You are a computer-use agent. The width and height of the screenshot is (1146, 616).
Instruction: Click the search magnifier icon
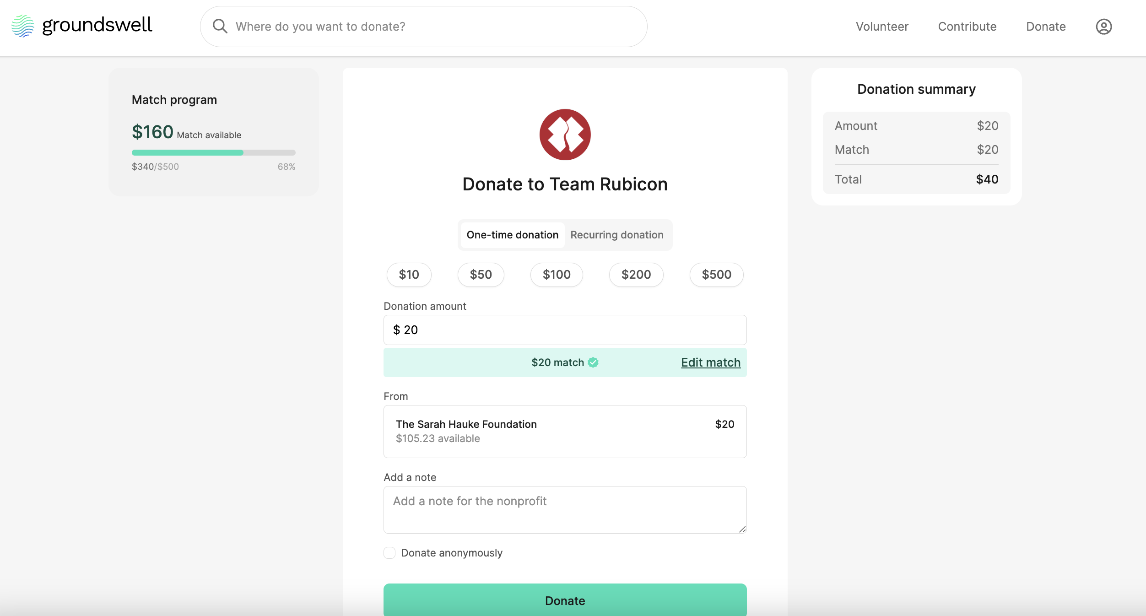(x=220, y=27)
